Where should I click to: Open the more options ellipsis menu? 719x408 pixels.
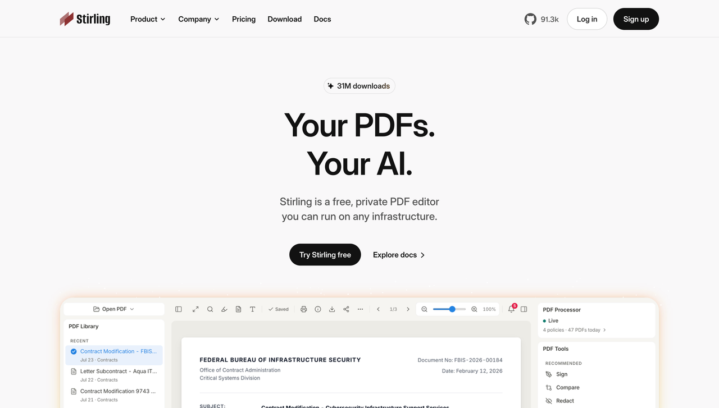[x=360, y=309]
